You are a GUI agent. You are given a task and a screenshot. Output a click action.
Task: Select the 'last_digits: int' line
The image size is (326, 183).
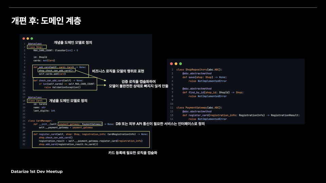click(x=44, y=111)
